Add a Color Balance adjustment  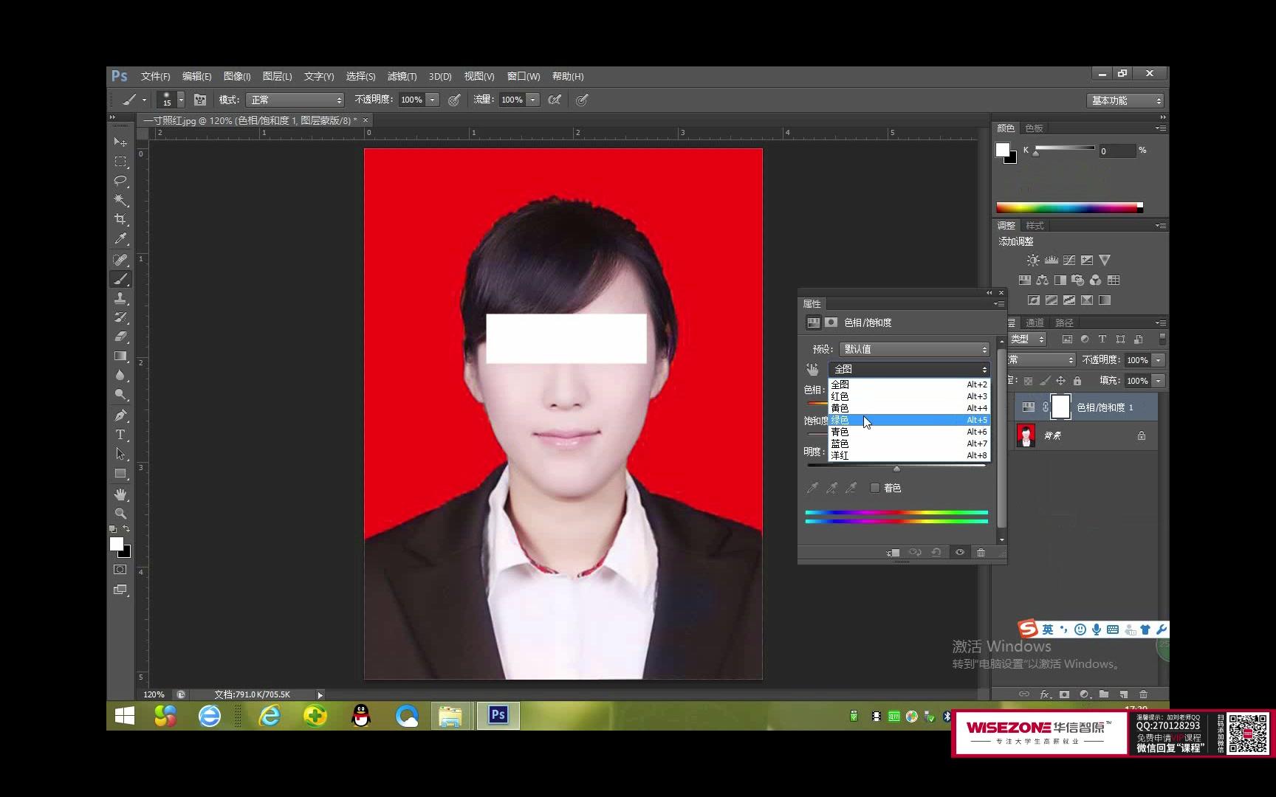[1043, 280]
